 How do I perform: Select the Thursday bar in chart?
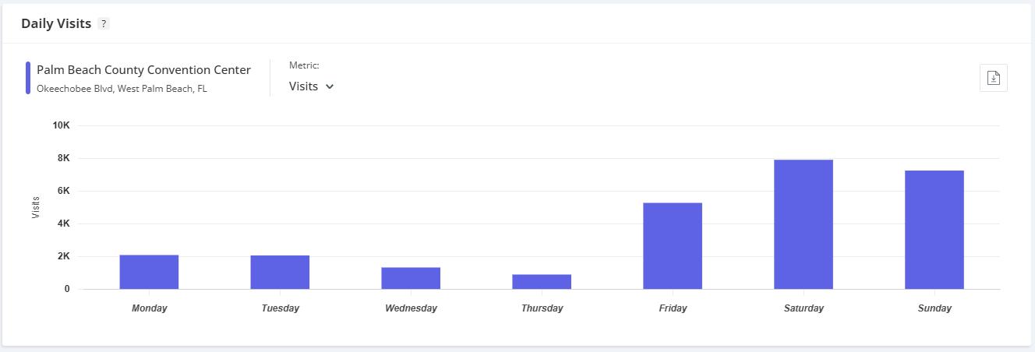[x=542, y=282]
